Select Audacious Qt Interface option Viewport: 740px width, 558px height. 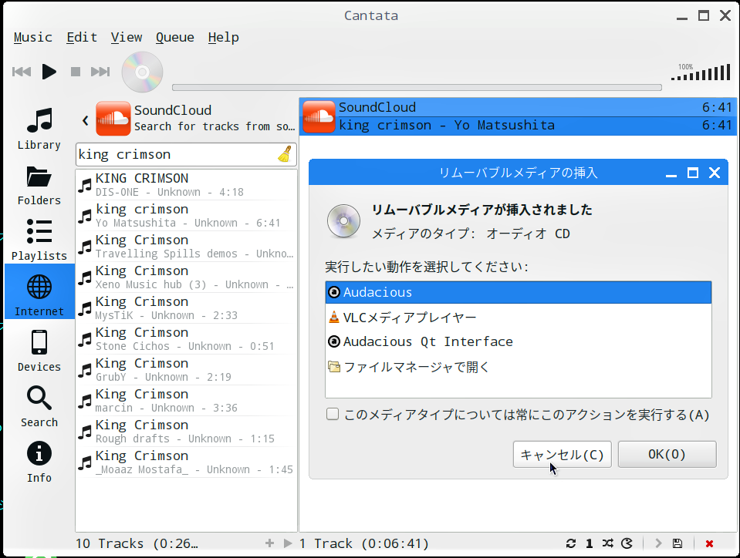click(519, 341)
